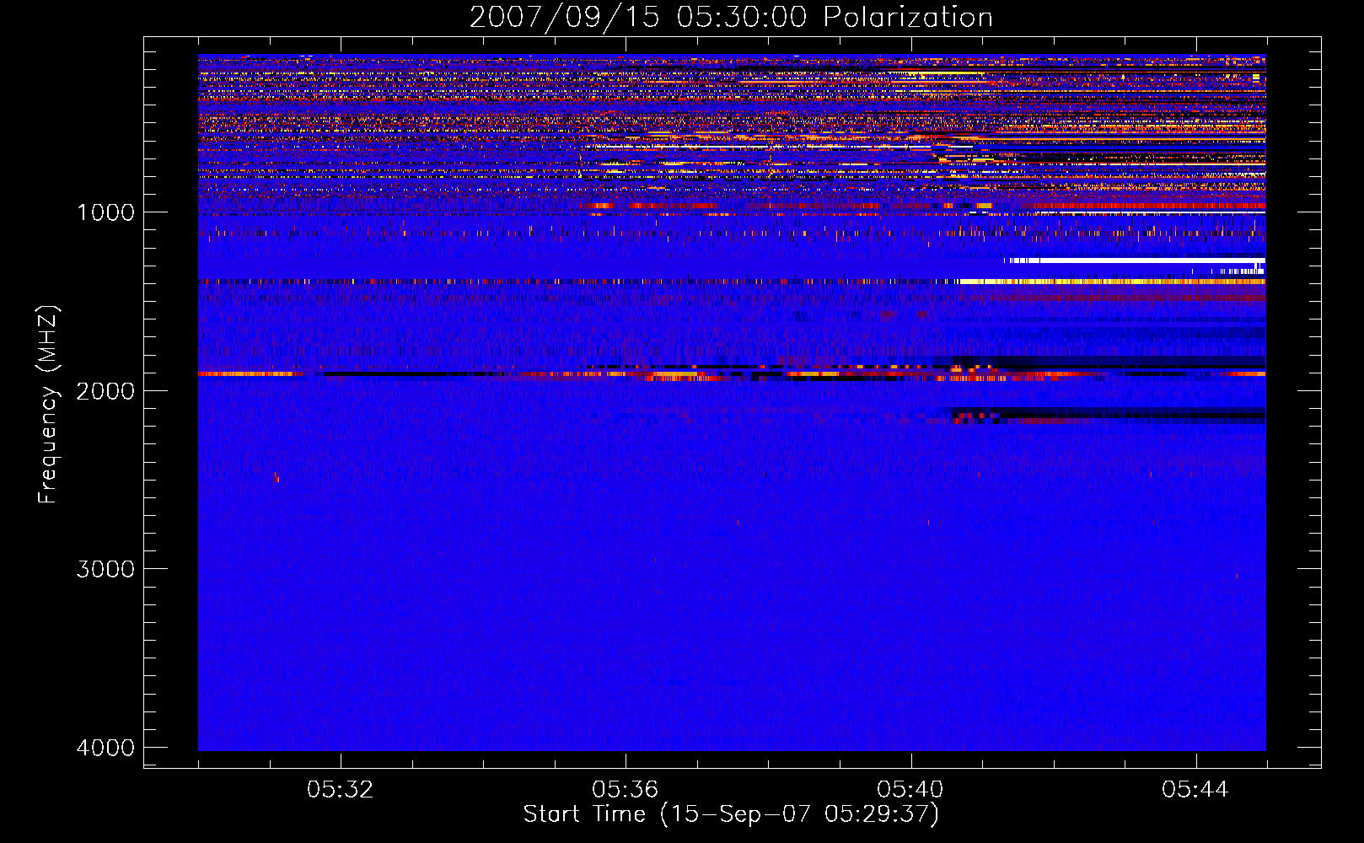Screen dimensions: 1364x843
Task: Click the 05:36 time tick label
Action: click(626, 790)
